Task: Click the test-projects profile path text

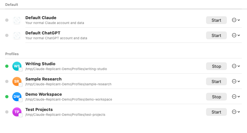Action: click(x=65, y=115)
